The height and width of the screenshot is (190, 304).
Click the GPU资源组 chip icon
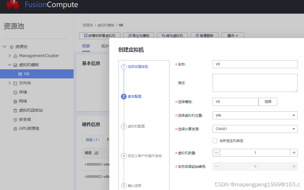coord(15,129)
